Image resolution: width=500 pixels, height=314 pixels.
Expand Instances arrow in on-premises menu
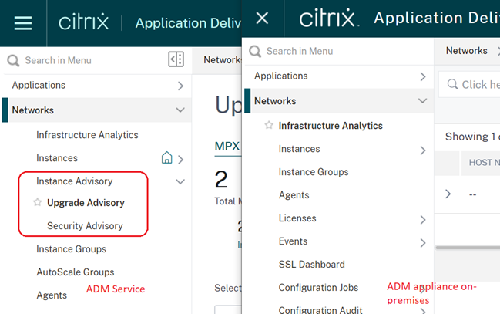pos(423,150)
